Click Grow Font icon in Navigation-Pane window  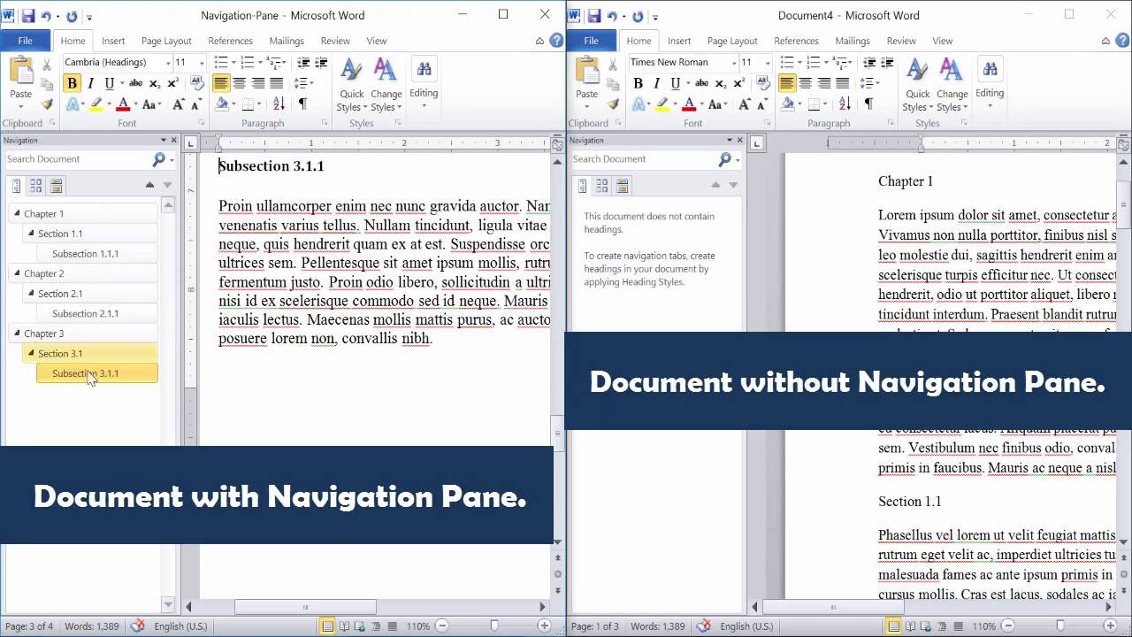tap(178, 104)
